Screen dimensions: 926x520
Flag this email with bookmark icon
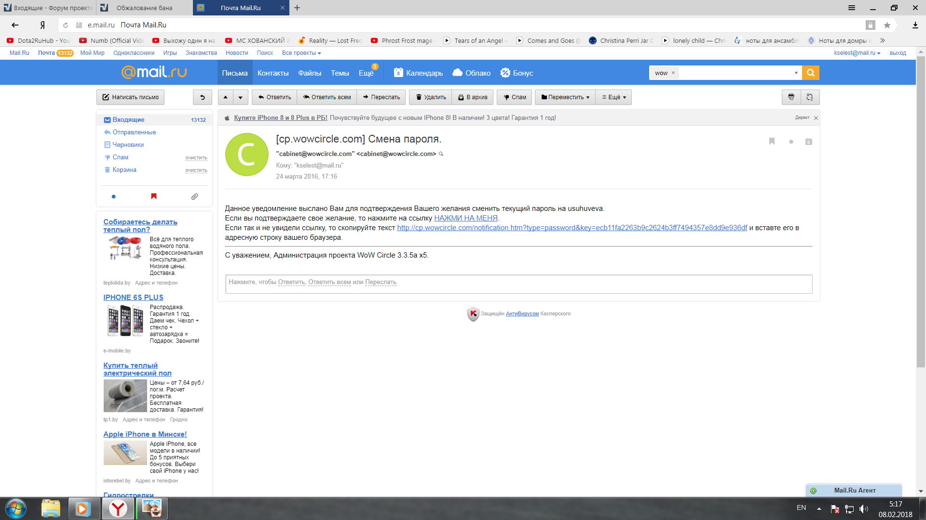click(772, 142)
